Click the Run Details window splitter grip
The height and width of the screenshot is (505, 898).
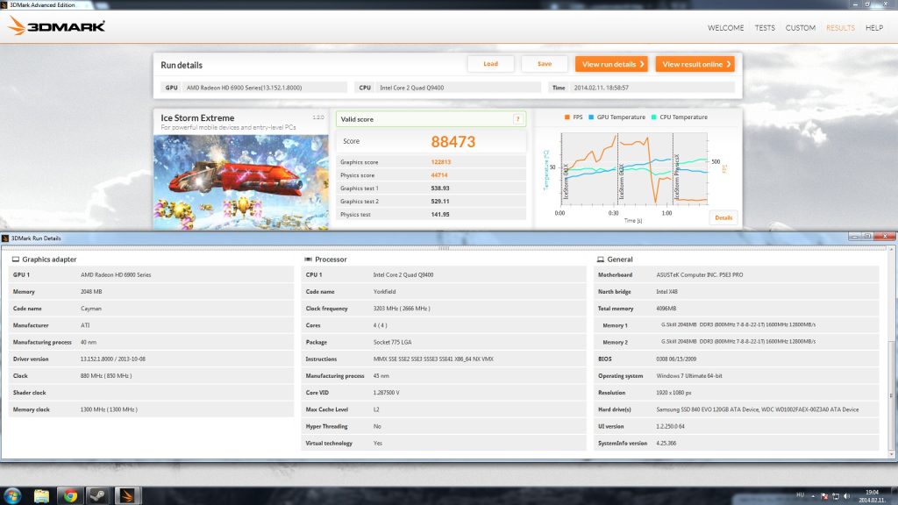pos(444,248)
